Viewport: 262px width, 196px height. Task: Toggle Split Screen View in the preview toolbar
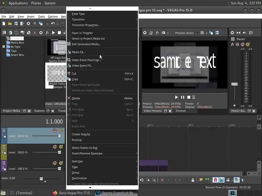pos(163,33)
